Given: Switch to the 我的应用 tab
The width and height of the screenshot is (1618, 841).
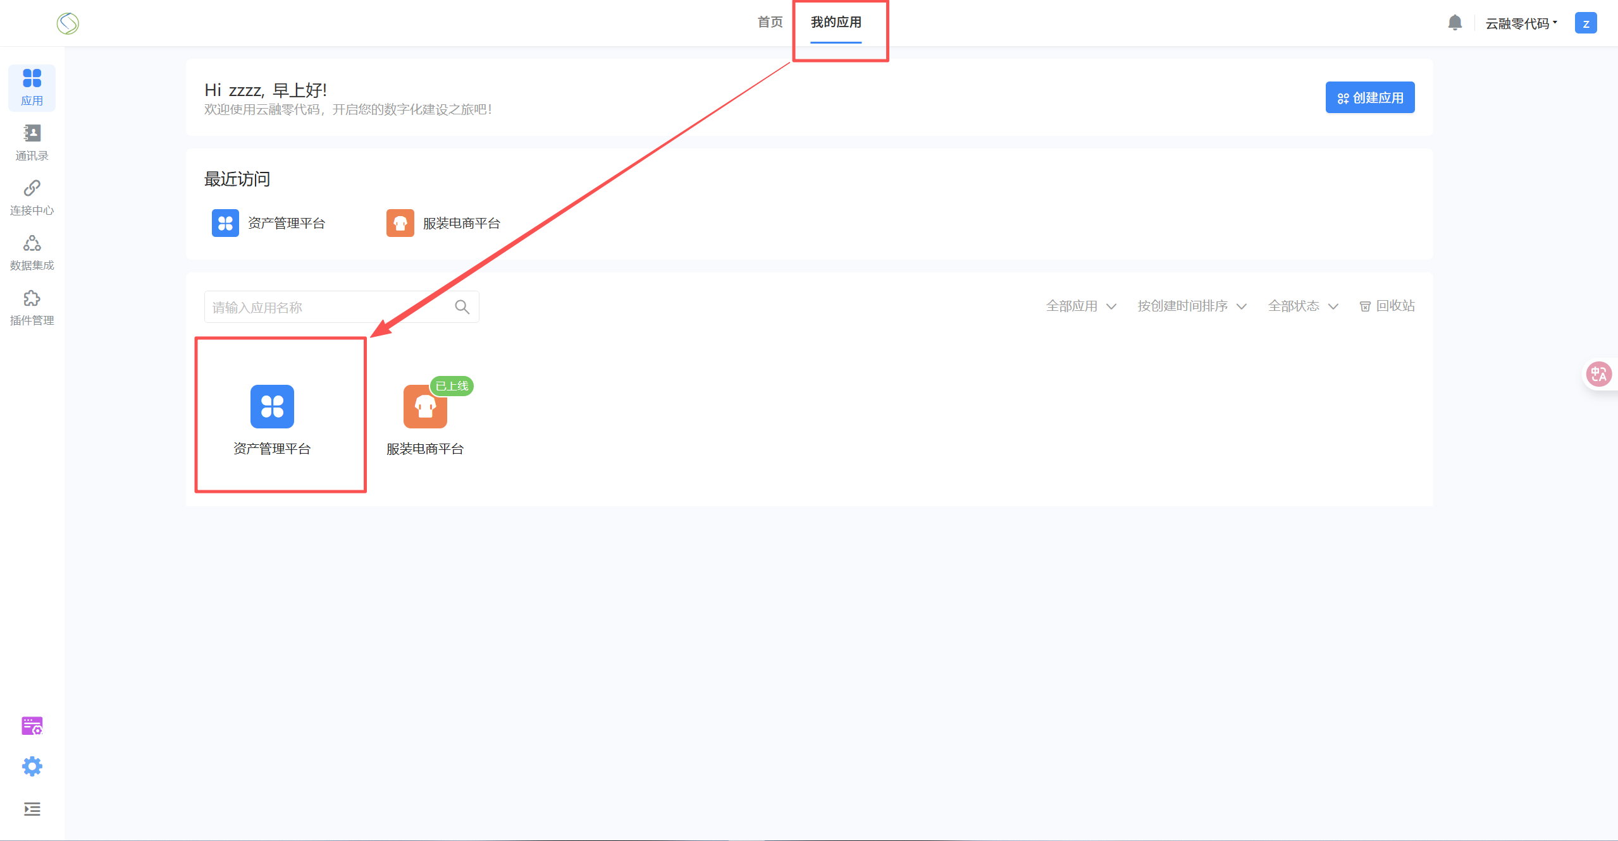Looking at the screenshot, I should [836, 22].
